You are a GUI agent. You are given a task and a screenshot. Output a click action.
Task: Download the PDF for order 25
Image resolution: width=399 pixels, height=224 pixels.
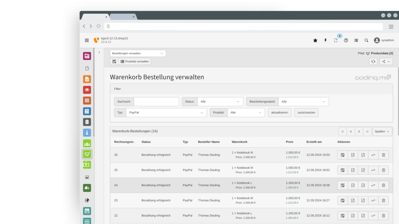pyautogui.click(x=353, y=170)
